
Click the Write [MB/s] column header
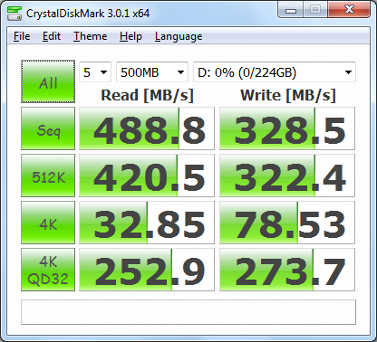[288, 96]
